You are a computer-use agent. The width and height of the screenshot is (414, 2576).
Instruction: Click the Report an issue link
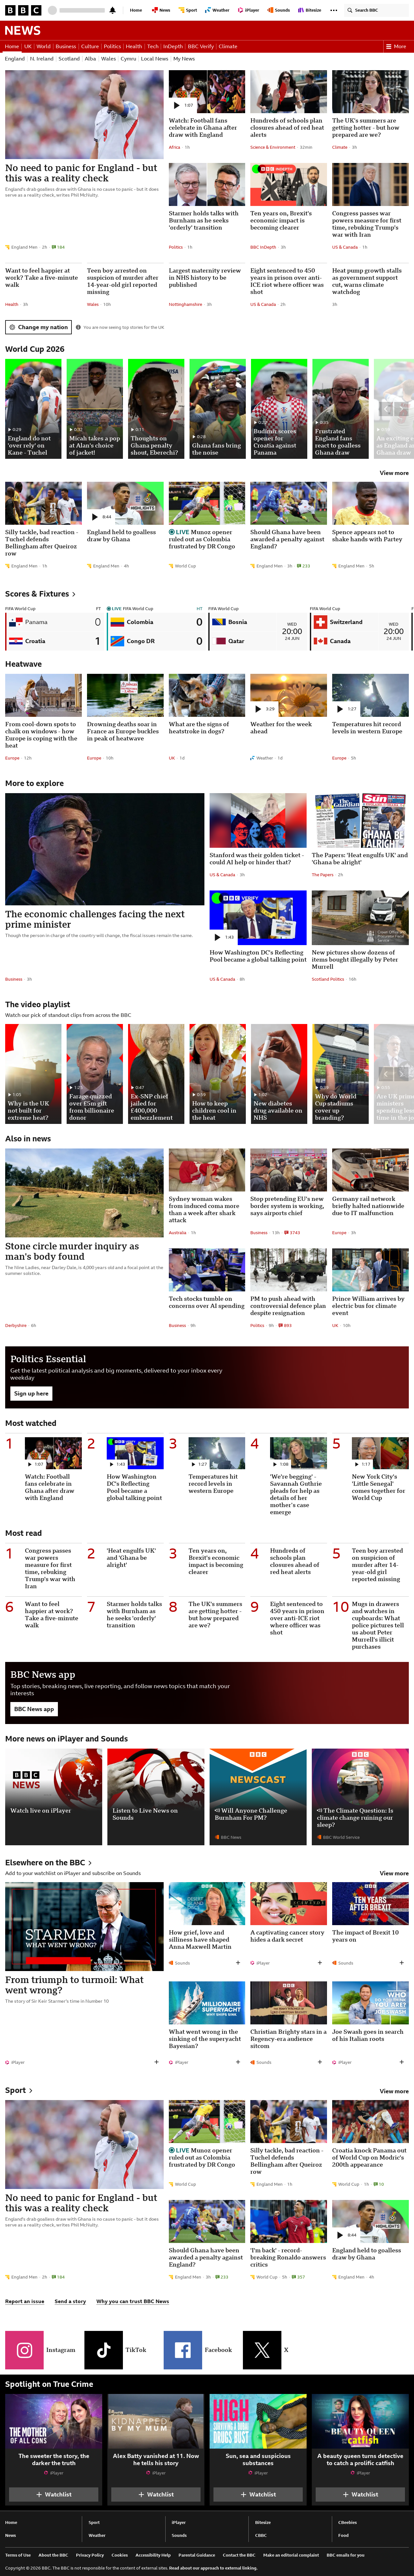[x=25, y=2301]
